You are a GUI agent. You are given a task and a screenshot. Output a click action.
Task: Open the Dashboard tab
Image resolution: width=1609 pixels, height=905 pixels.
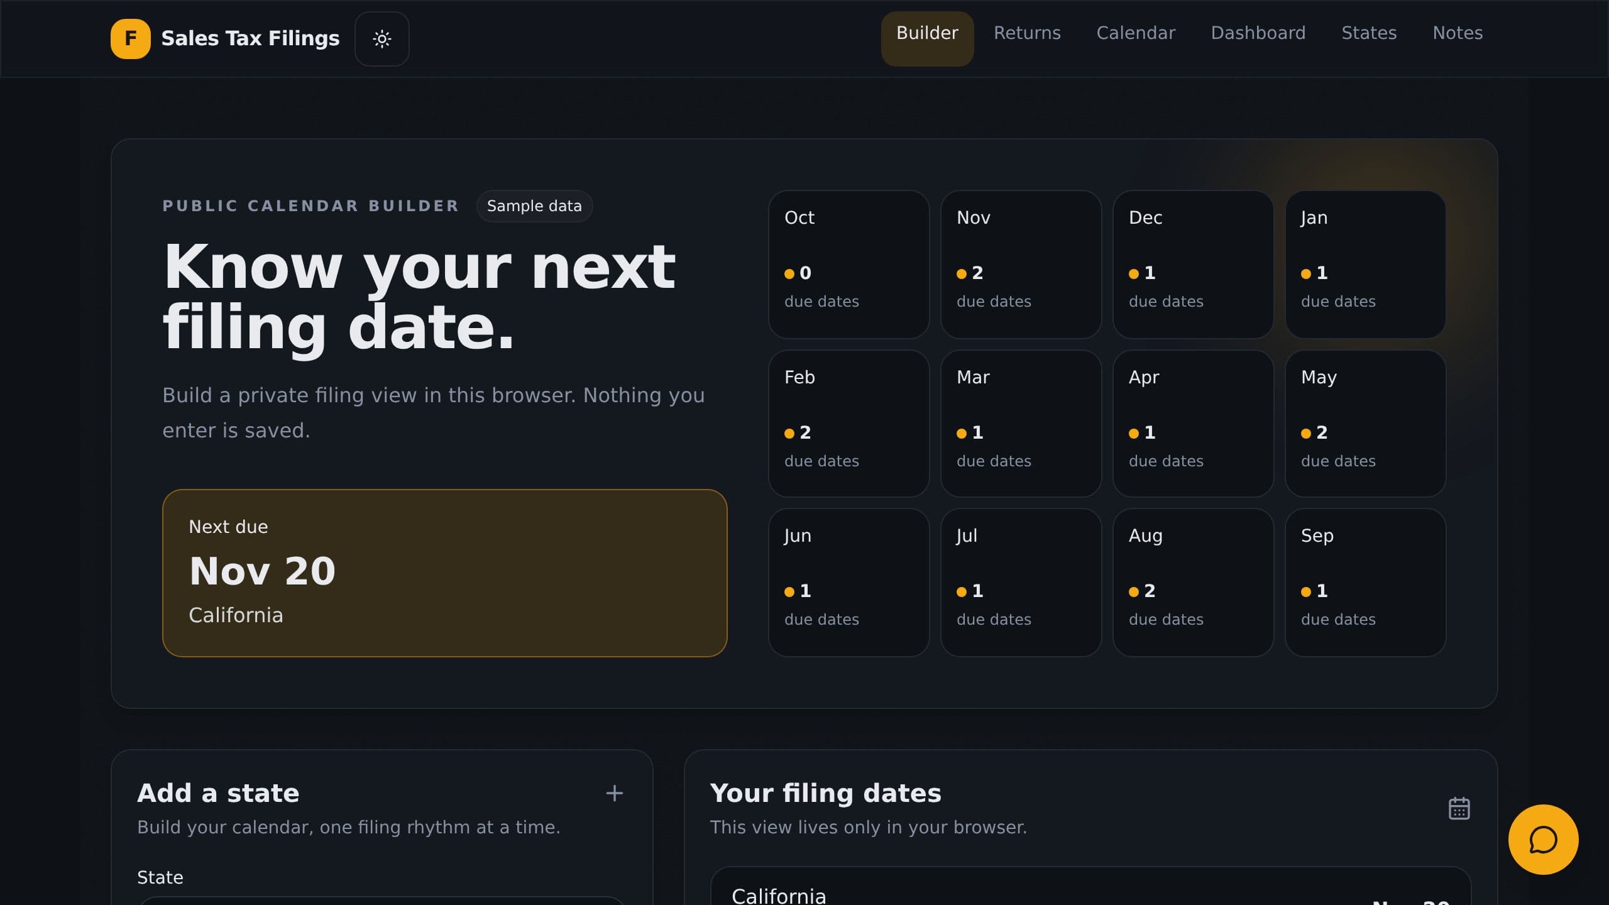(x=1258, y=33)
